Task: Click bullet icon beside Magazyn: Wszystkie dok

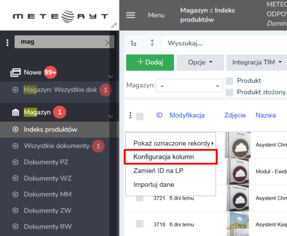Action: tap(15, 89)
